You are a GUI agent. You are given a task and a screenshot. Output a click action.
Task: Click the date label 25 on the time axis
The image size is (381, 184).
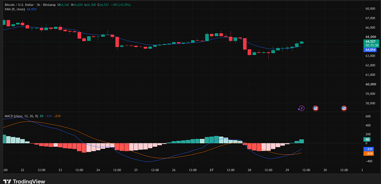(136, 170)
